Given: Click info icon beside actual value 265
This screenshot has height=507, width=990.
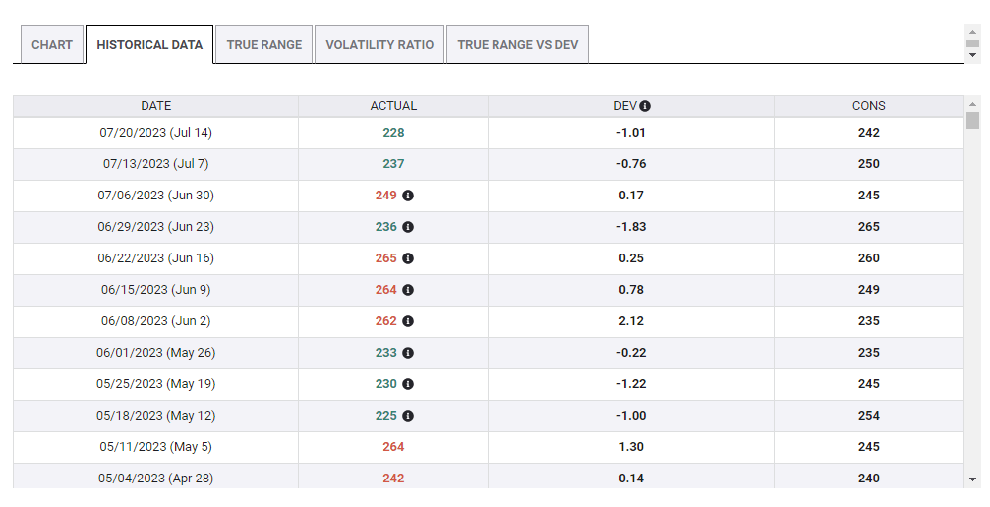Looking at the screenshot, I should tap(408, 258).
